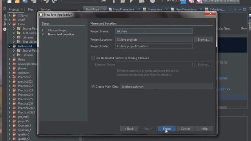Expand the Practical2 project node
This screenshot has width=251, height=141.
(x=9, y=77)
